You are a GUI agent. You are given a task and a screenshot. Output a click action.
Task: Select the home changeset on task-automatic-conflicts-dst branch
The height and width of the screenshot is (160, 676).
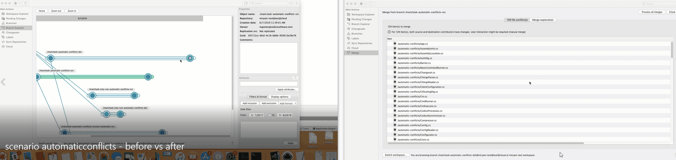(190, 58)
